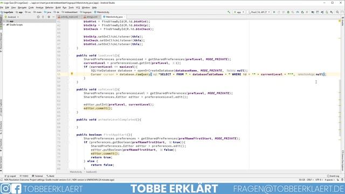Run the app with green play button
The width and height of the screenshot is (345, 194).
[x=274, y=12]
